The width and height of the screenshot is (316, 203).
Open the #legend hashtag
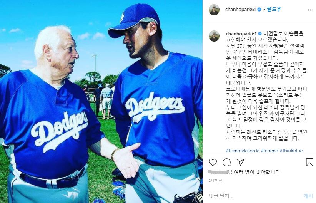(x=269, y=151)
